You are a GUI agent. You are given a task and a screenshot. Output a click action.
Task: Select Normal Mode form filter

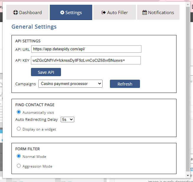click(19, 156)
